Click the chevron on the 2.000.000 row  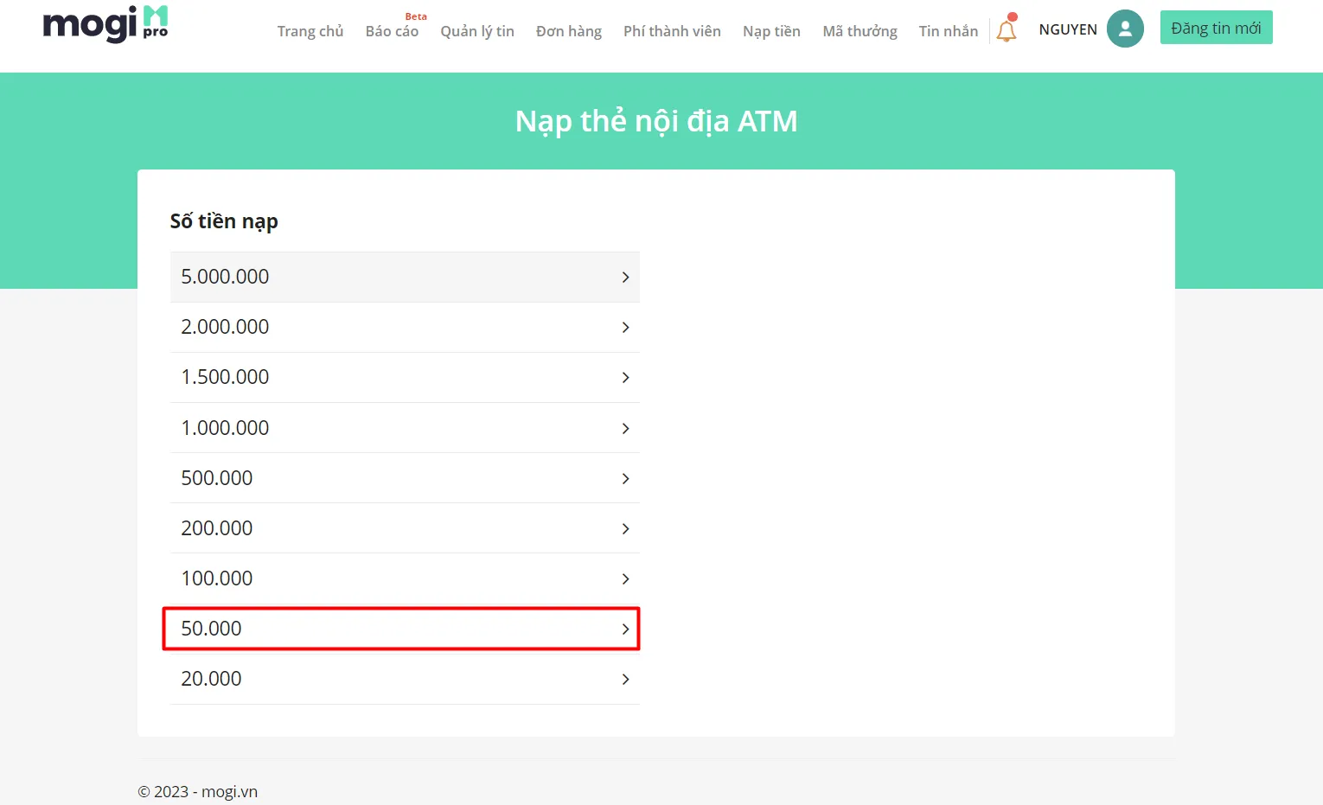click(x=625, y=327)
